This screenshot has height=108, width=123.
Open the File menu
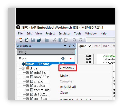(20, 33)
